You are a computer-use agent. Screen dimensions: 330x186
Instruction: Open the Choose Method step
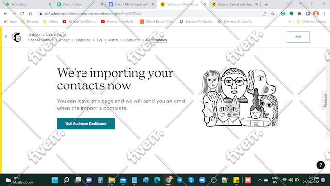pos(40,40)
